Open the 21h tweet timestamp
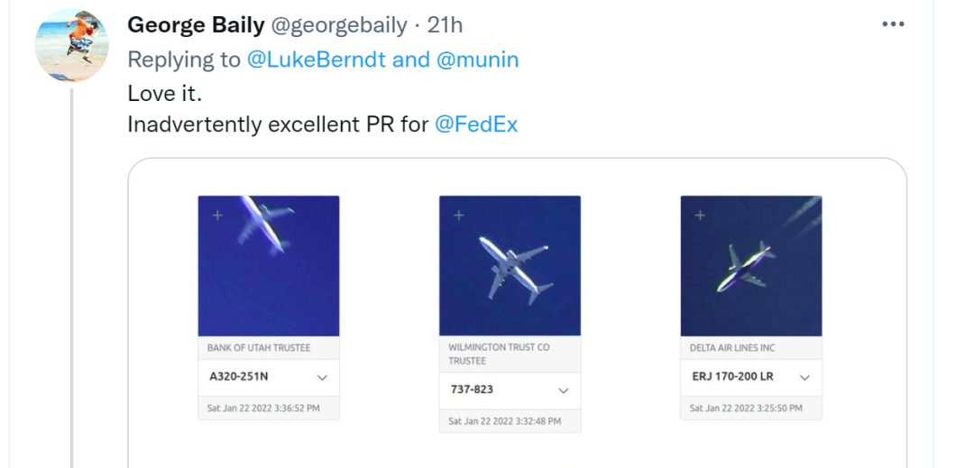Image resolution: width=974 pixels, height=468 pixels. [445, 25]
